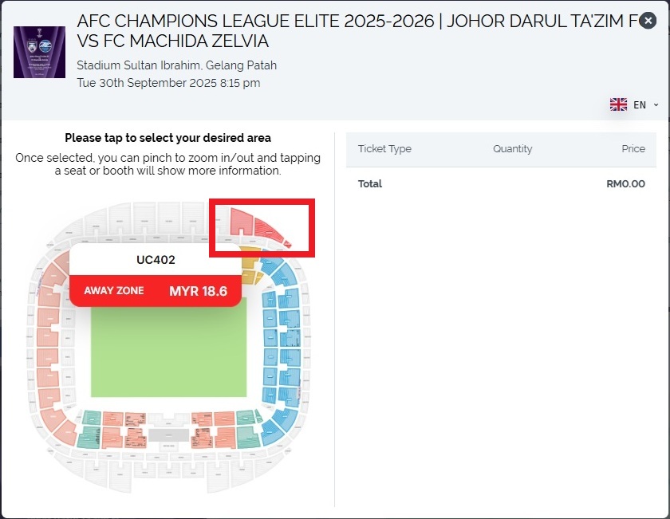Click the Price column header
The image size is (670, 519).
[633, 149]
